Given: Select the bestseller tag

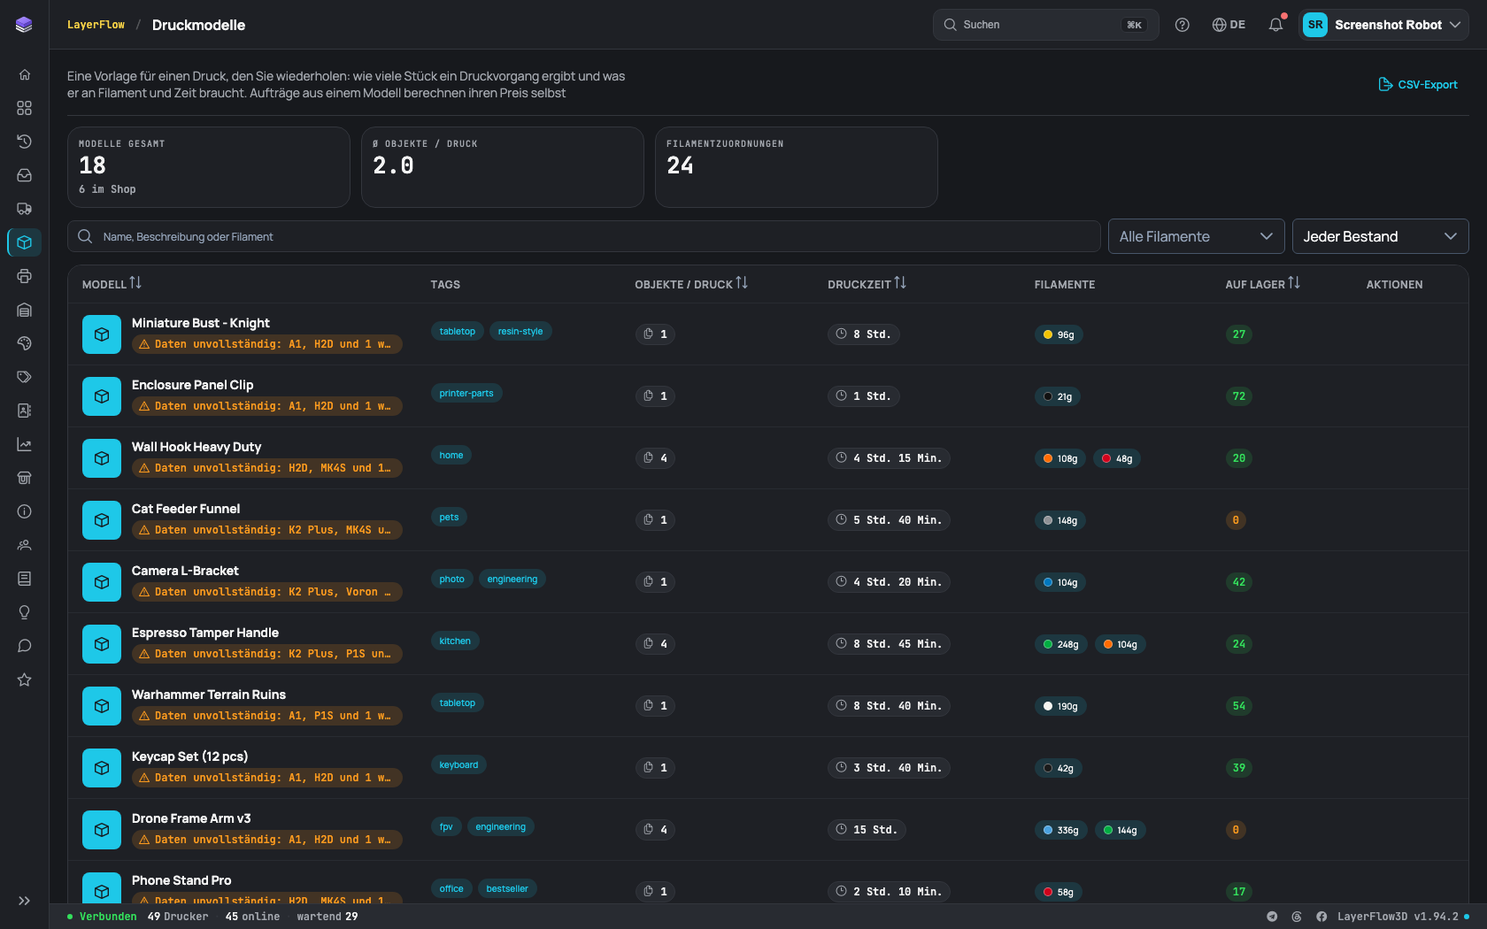Looking at the screenshot, I should (x=507, y=889).
